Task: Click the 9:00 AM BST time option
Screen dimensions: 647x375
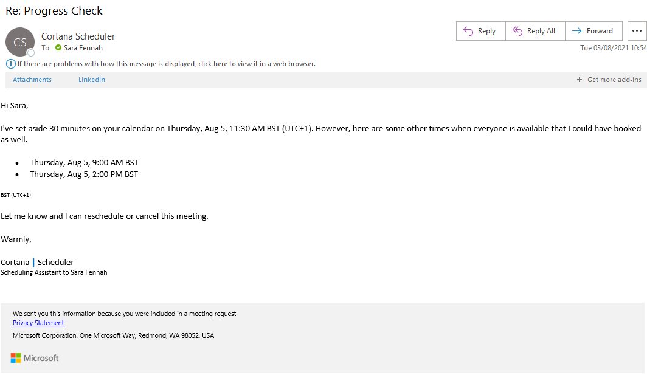Action: click(84, 162)
